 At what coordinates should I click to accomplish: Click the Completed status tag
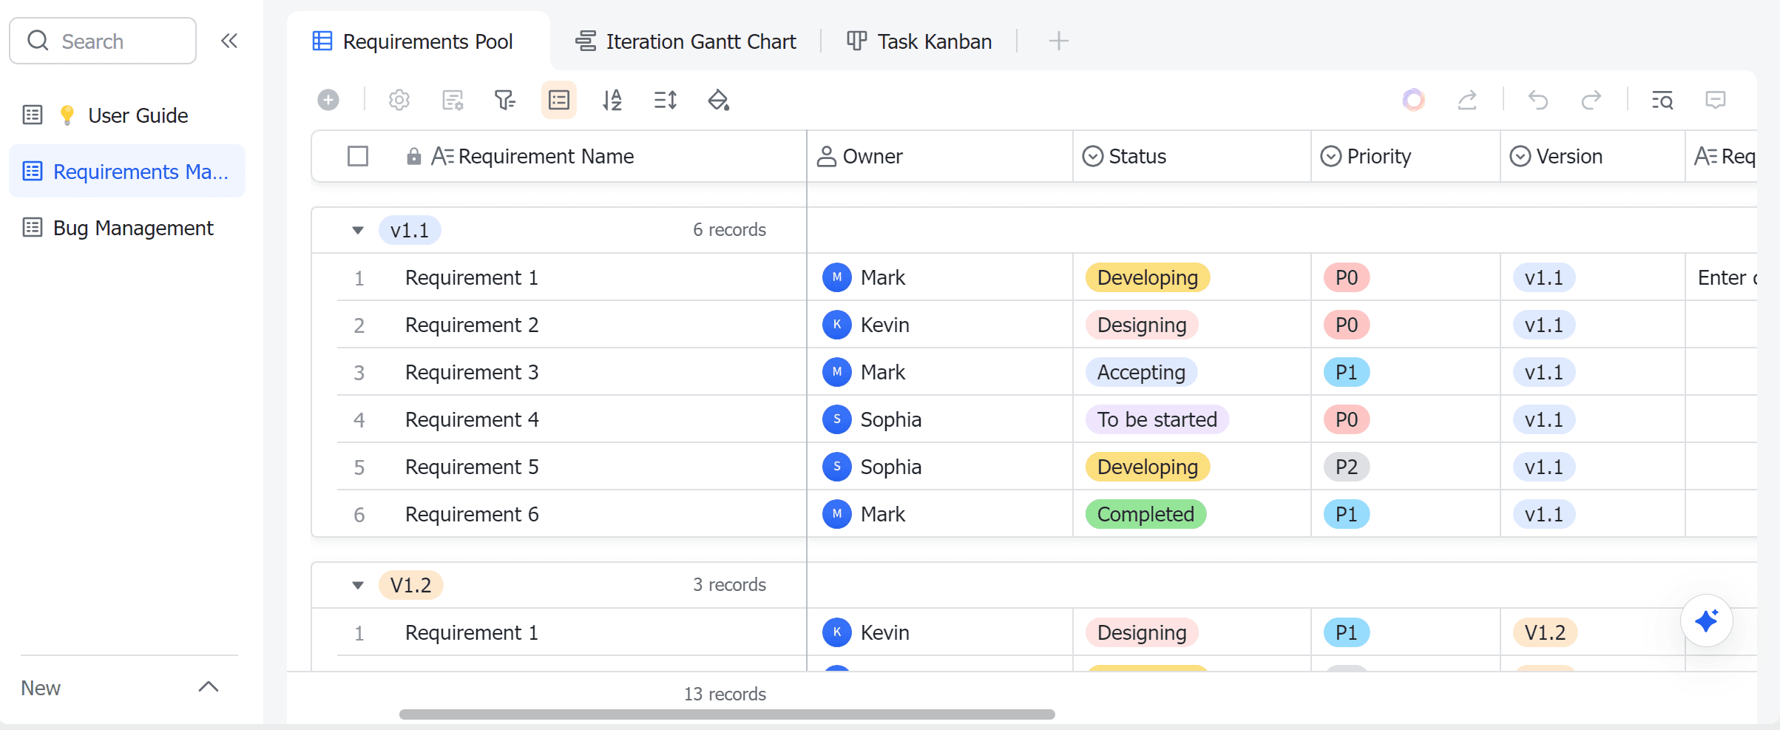1146,514
